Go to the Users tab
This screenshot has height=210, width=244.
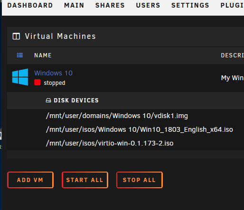tap(148, 5)
